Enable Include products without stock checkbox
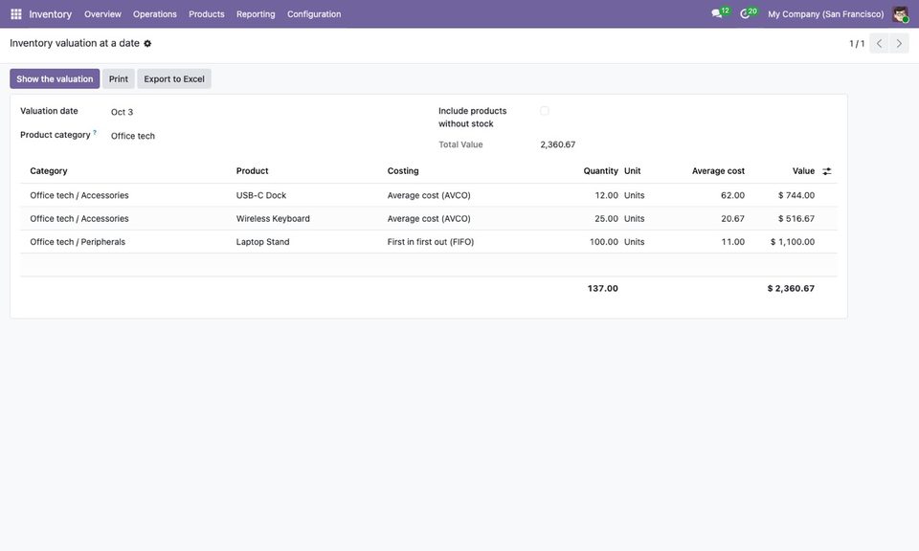Viewport: 919px width, 551px height. pyautogui.click(x=545, y=111)
